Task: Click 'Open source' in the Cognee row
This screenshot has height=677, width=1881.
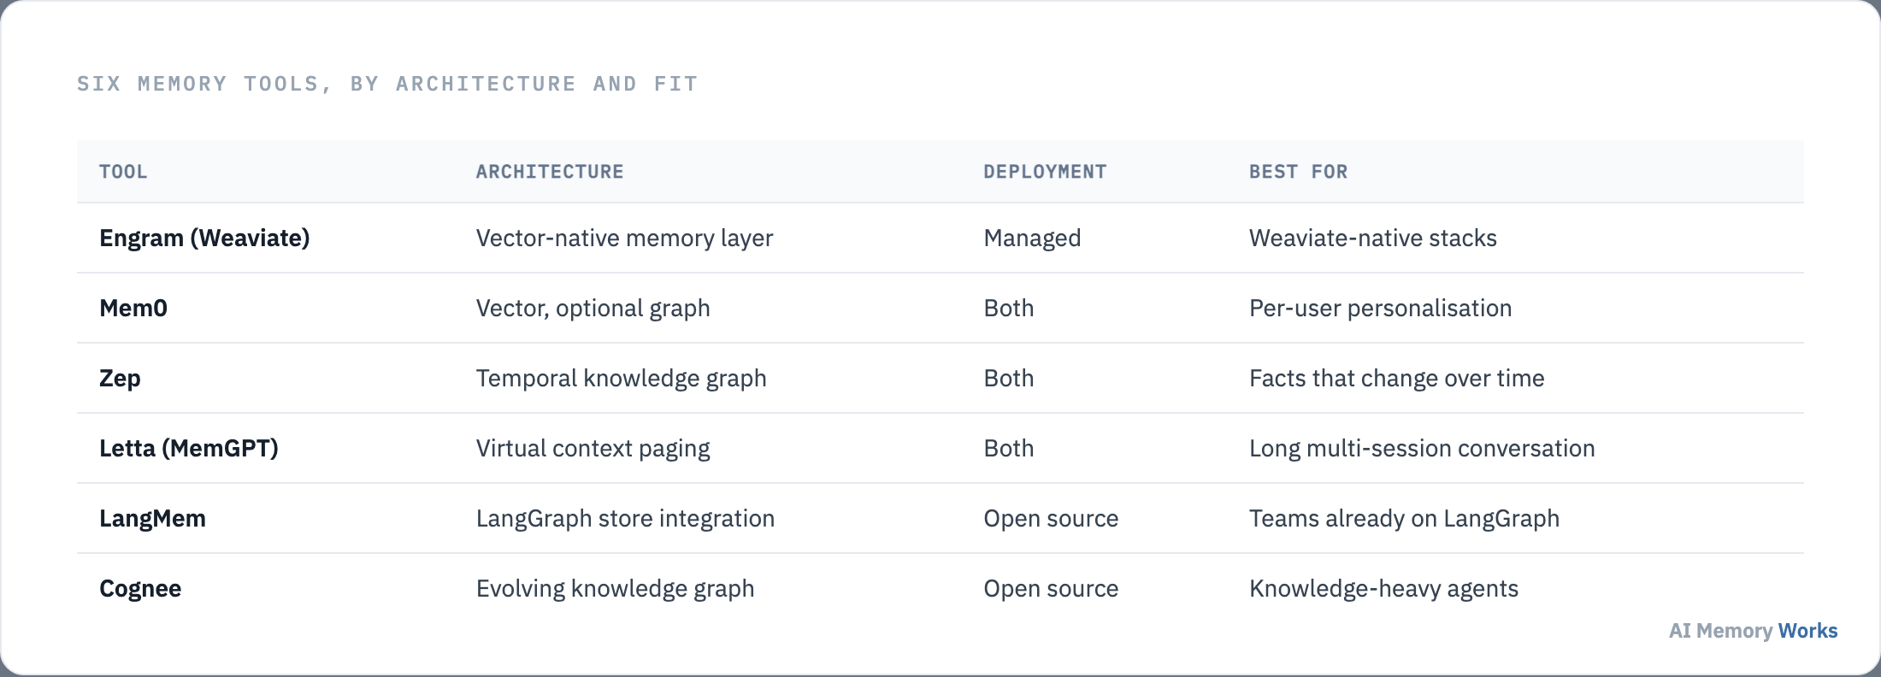Action: click(1051, 589)
